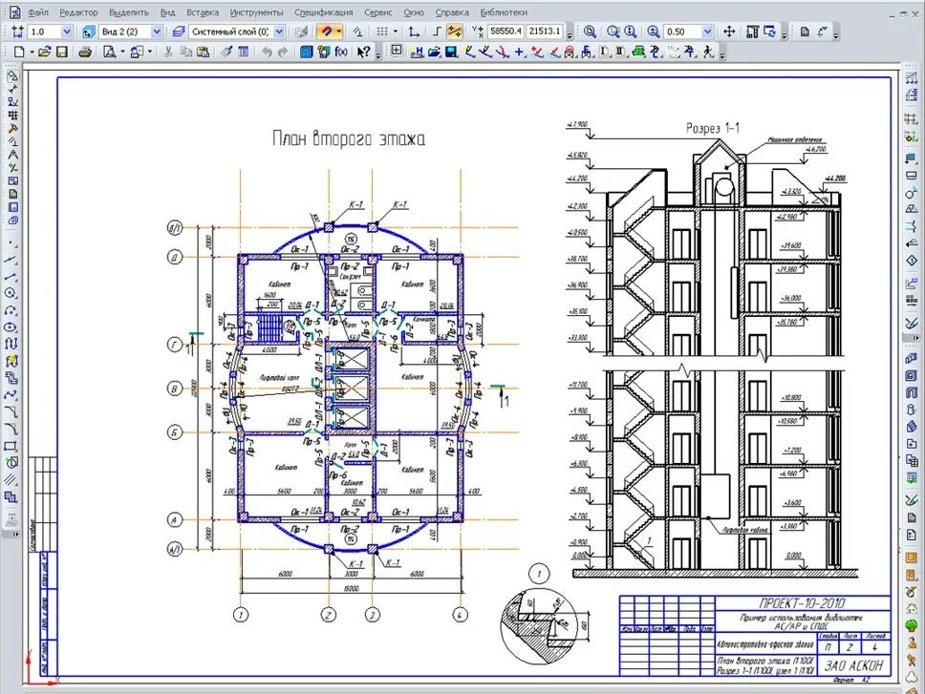
Task: Open the Файл menu
Action: click(x=38, y=11)
